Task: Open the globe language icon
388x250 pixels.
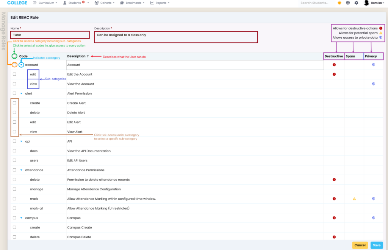Action: tap(348, 3)
